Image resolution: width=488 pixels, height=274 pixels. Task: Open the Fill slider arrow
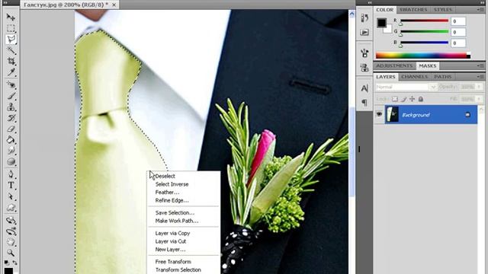click(480, 99)
